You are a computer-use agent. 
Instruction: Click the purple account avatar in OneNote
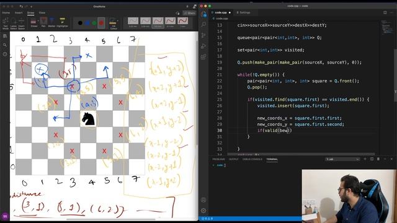point(5,216)
